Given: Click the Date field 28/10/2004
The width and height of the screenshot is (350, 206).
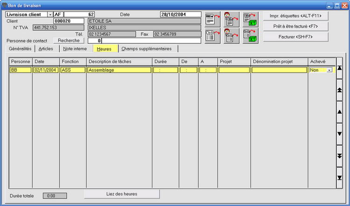Looking at the screenshot, I should point(181,14).
